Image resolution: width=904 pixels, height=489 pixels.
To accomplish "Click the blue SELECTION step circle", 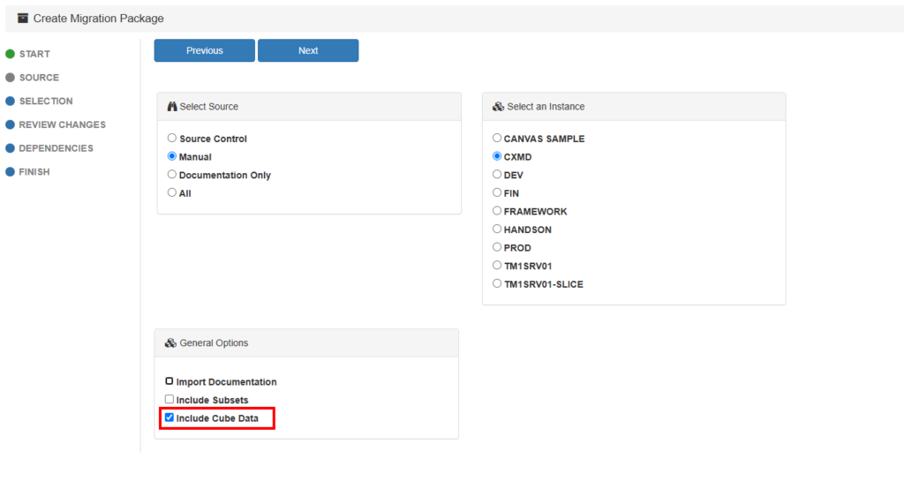I will coord(11,102).
